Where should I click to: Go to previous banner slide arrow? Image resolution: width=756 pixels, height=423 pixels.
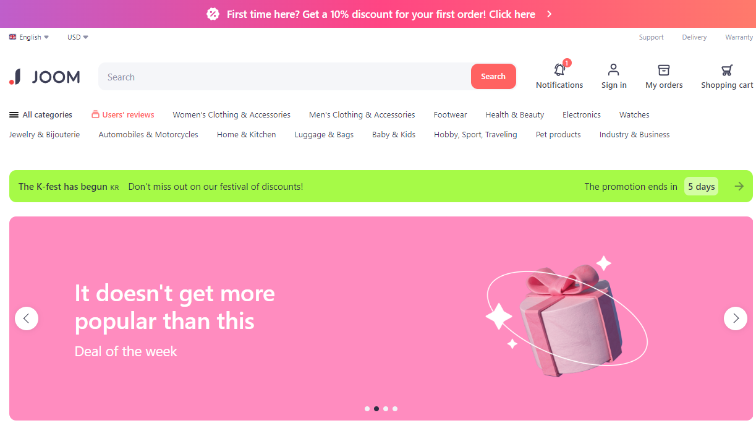pyautogui.click(x=27, y=318)
